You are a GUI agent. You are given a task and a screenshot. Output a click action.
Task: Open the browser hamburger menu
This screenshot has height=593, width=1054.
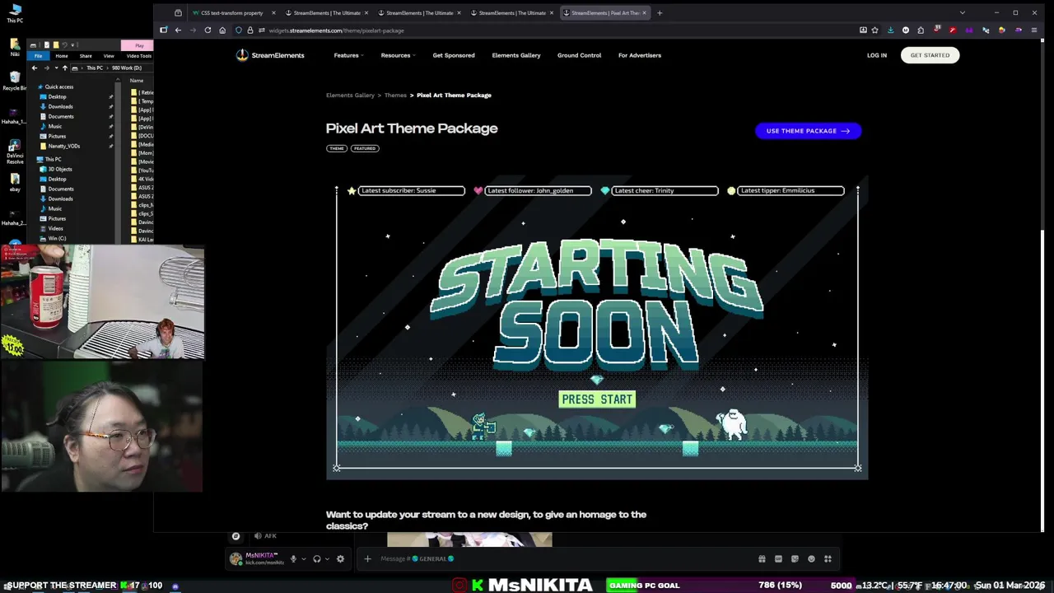click(1034, 30)
